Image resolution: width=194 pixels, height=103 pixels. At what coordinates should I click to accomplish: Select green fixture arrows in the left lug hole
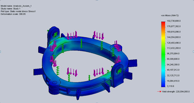pyautogui.click(x=55, y=35)
